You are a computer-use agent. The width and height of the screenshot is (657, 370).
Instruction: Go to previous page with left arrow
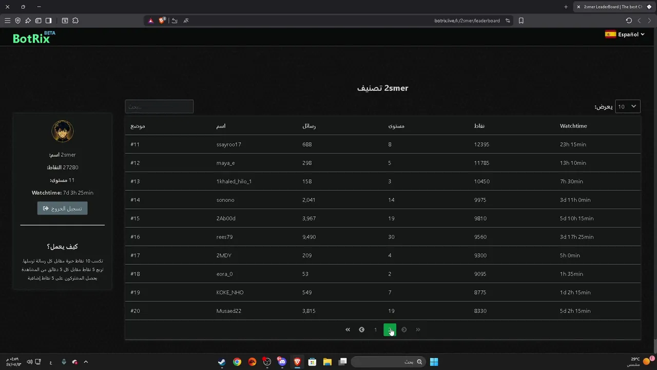361,329
